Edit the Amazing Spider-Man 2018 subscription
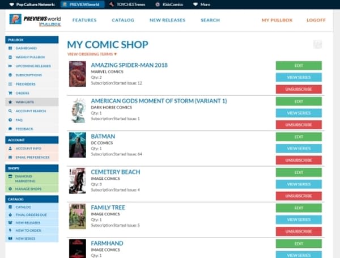 [299, 66]
